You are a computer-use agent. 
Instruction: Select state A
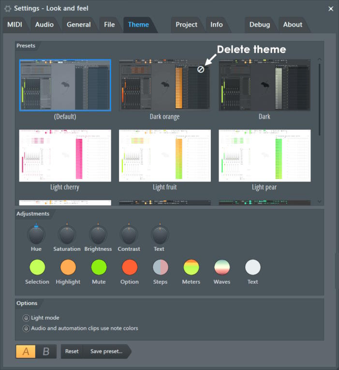coord(26,352)
